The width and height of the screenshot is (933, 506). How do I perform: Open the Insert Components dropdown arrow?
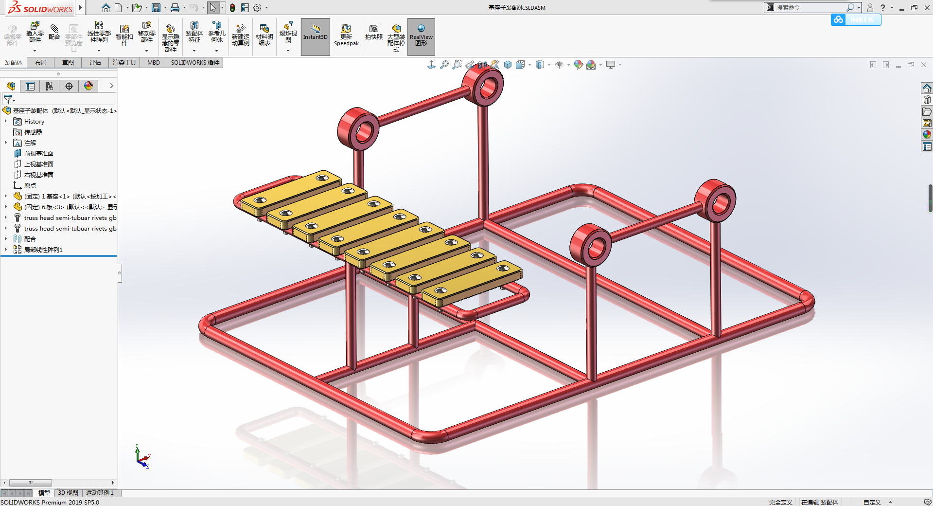(x=35, y=51)
